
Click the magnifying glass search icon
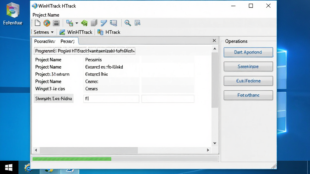tap(127, 23)
